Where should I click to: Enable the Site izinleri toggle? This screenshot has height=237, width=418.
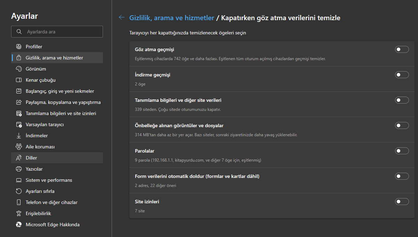point(402,202)
